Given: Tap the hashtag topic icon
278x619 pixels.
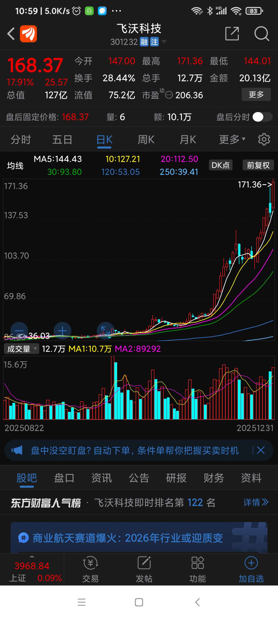Looking at the screenshot, I should (23, 538).
